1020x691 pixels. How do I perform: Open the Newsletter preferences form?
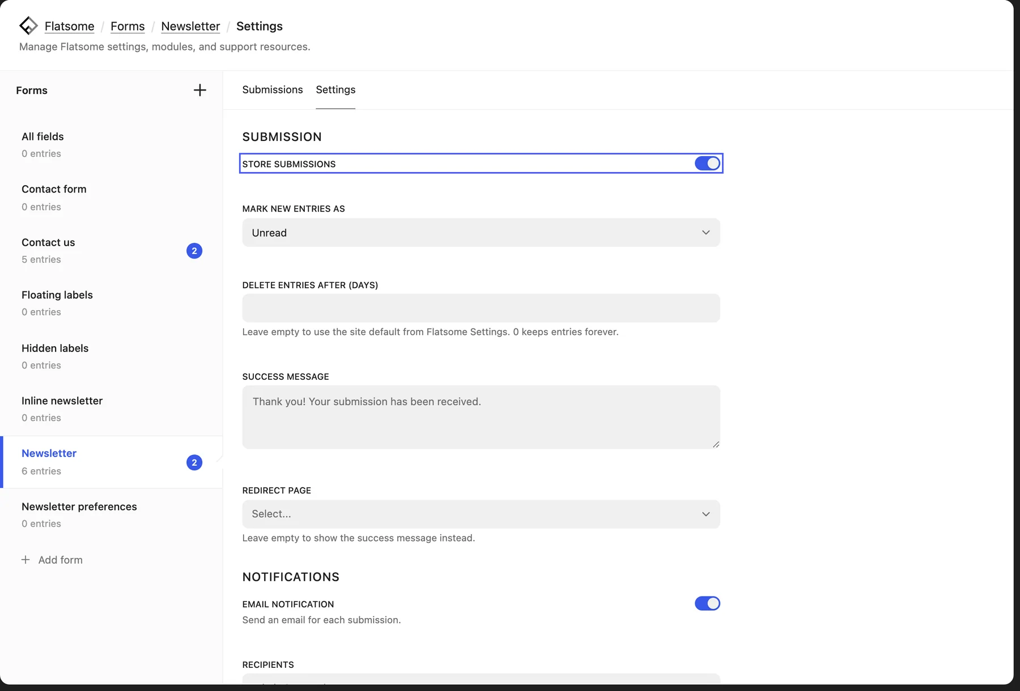(x=112, y=515)
